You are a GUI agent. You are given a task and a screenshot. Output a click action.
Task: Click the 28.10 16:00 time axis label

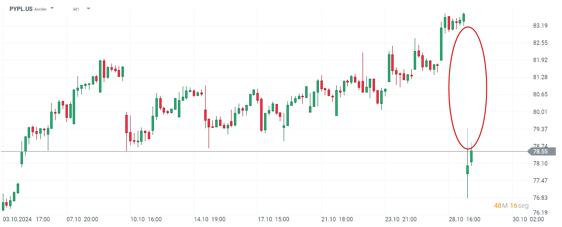pos(464,219)
